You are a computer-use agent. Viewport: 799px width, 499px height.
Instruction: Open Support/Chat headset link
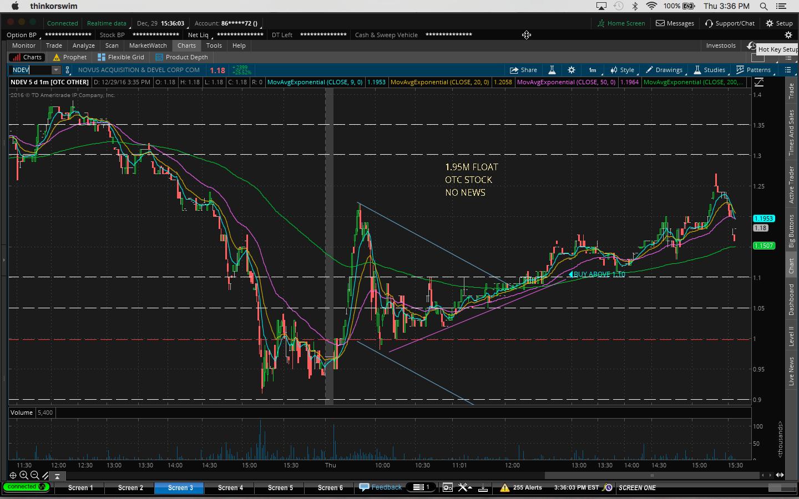click(x=730, y=23)
